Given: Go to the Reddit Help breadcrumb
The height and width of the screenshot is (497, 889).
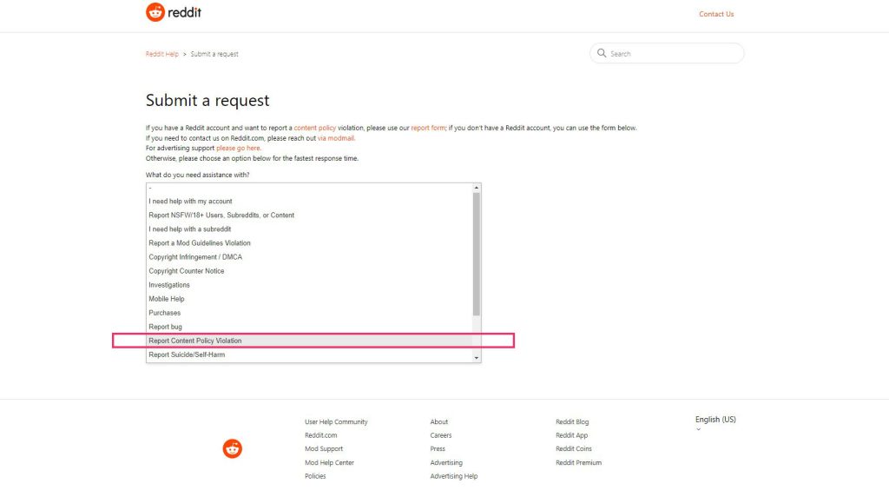Looking at the screenshot, I should pos(161,54).
